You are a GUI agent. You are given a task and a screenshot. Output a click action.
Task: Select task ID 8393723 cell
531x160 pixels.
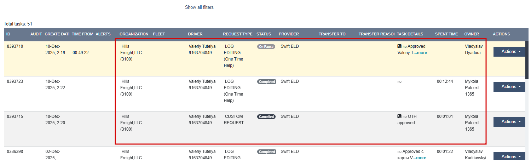click(x=15, y=81)
